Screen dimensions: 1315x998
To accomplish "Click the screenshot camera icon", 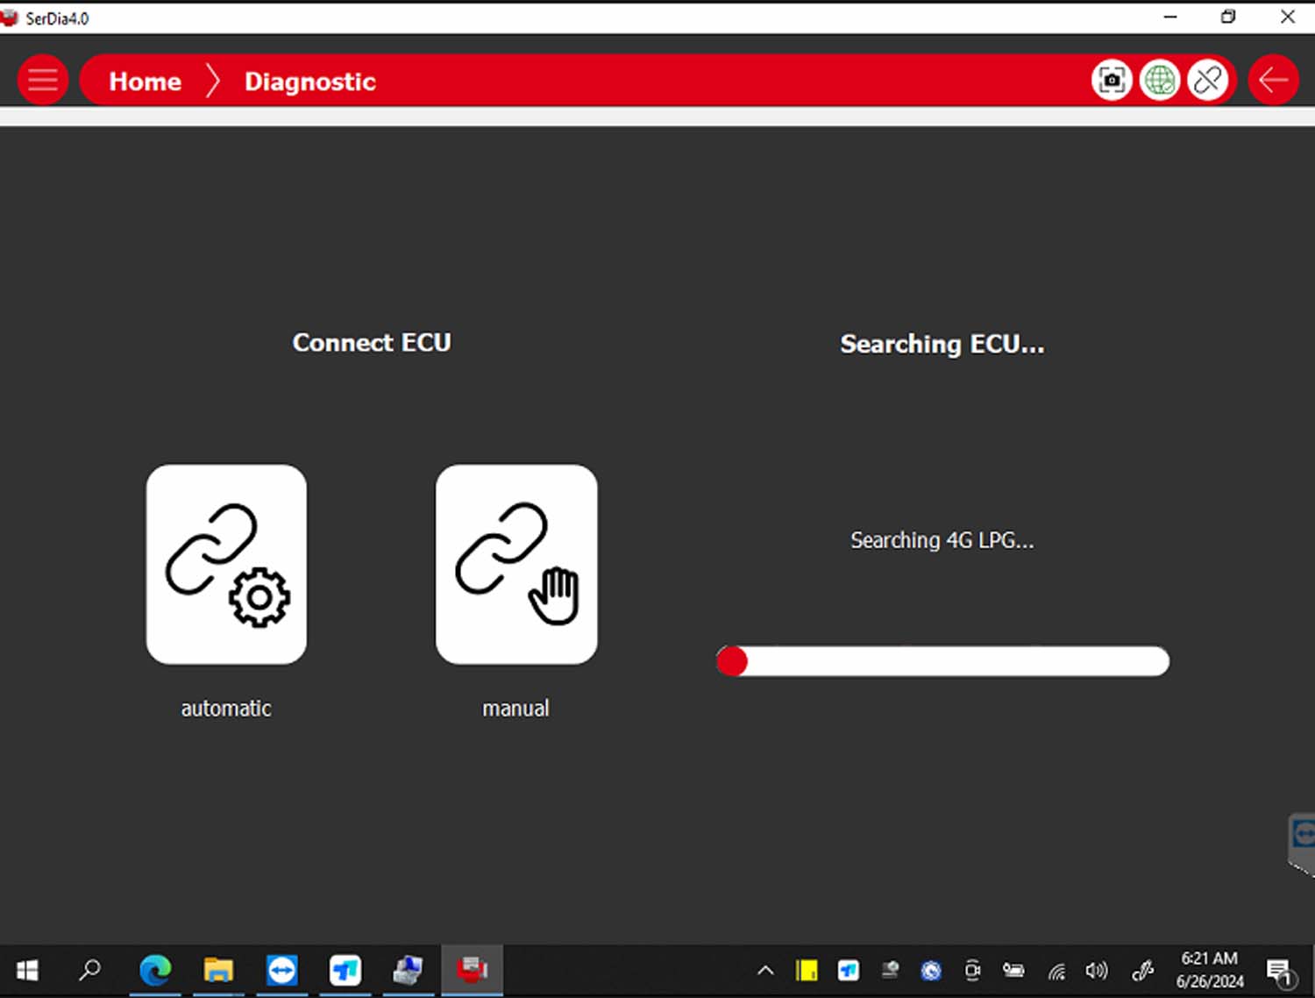I will point(1112,81).
